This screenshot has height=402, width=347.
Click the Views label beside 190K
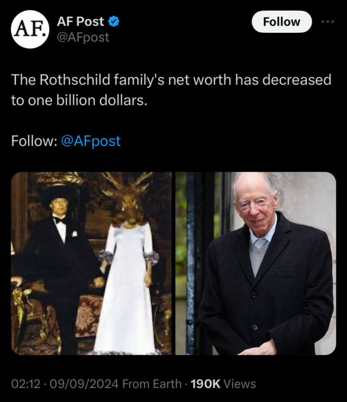click(239, 384)
